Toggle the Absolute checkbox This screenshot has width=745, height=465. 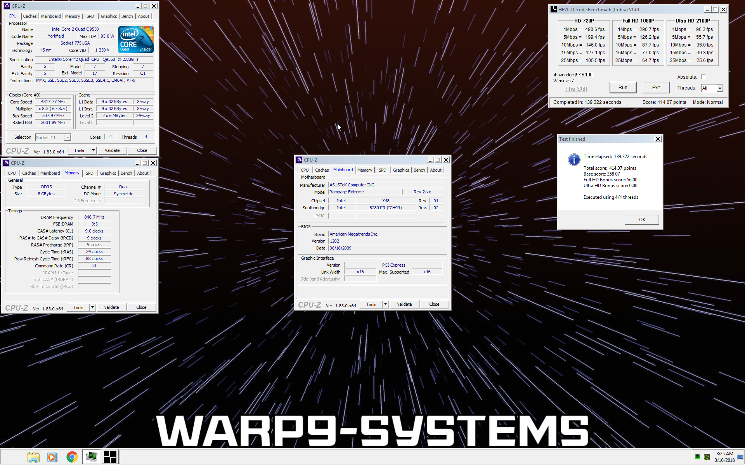[x=703, y=77]
